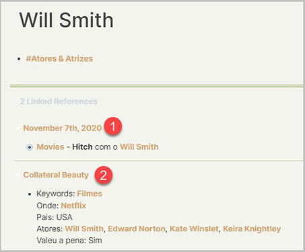The width and height of the screenshot is (305, 252).
Task: Open the Netflix page link
Action: tap(73, 206)
